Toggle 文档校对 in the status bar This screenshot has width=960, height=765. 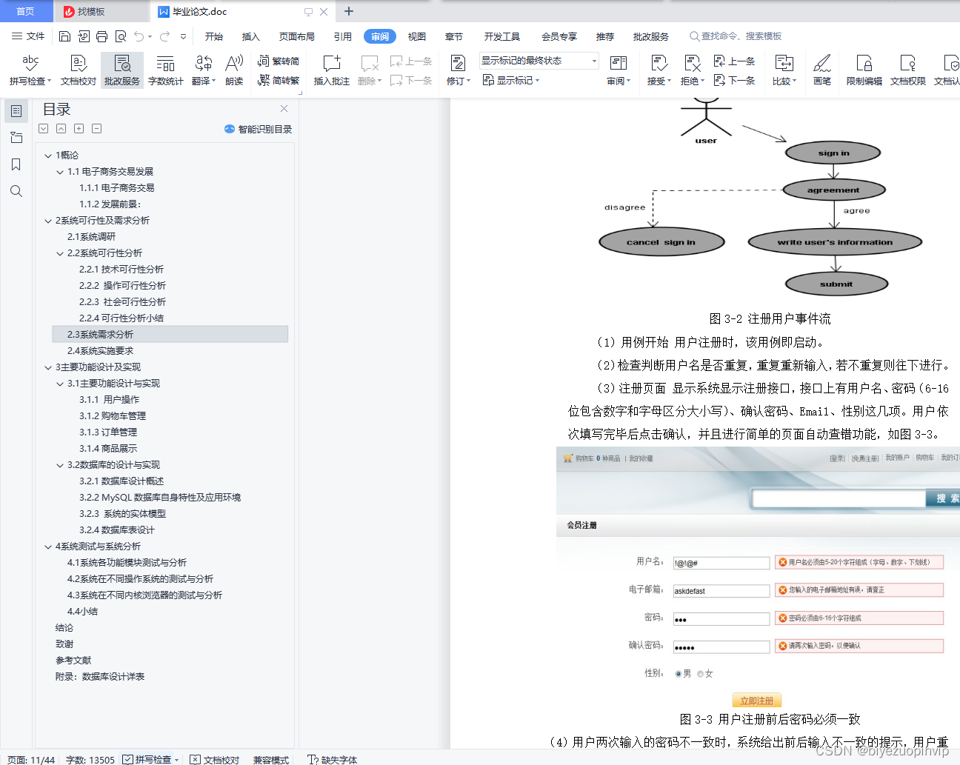click(x=215, y=759)
